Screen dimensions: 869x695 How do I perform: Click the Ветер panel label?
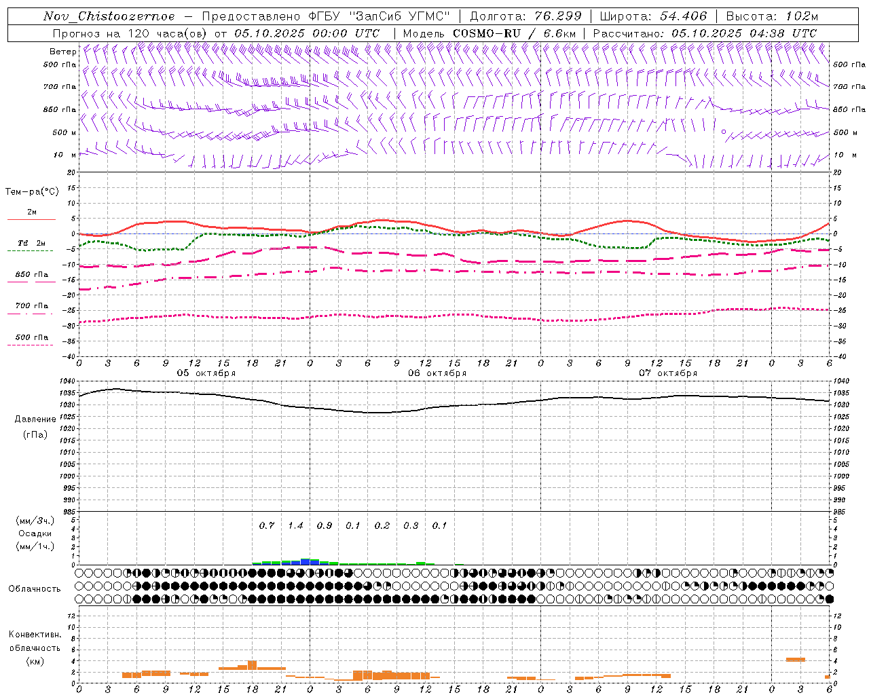pos(62,52)
